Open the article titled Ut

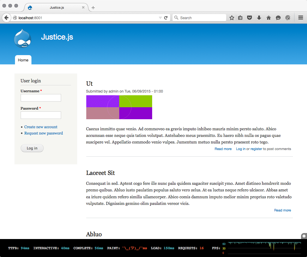(x=89, y=84)
